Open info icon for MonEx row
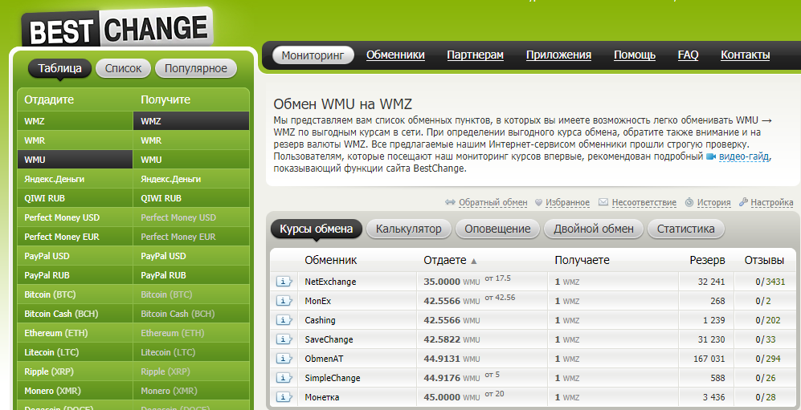This screenshot has width=801, height=410. (x=284, y=301)
